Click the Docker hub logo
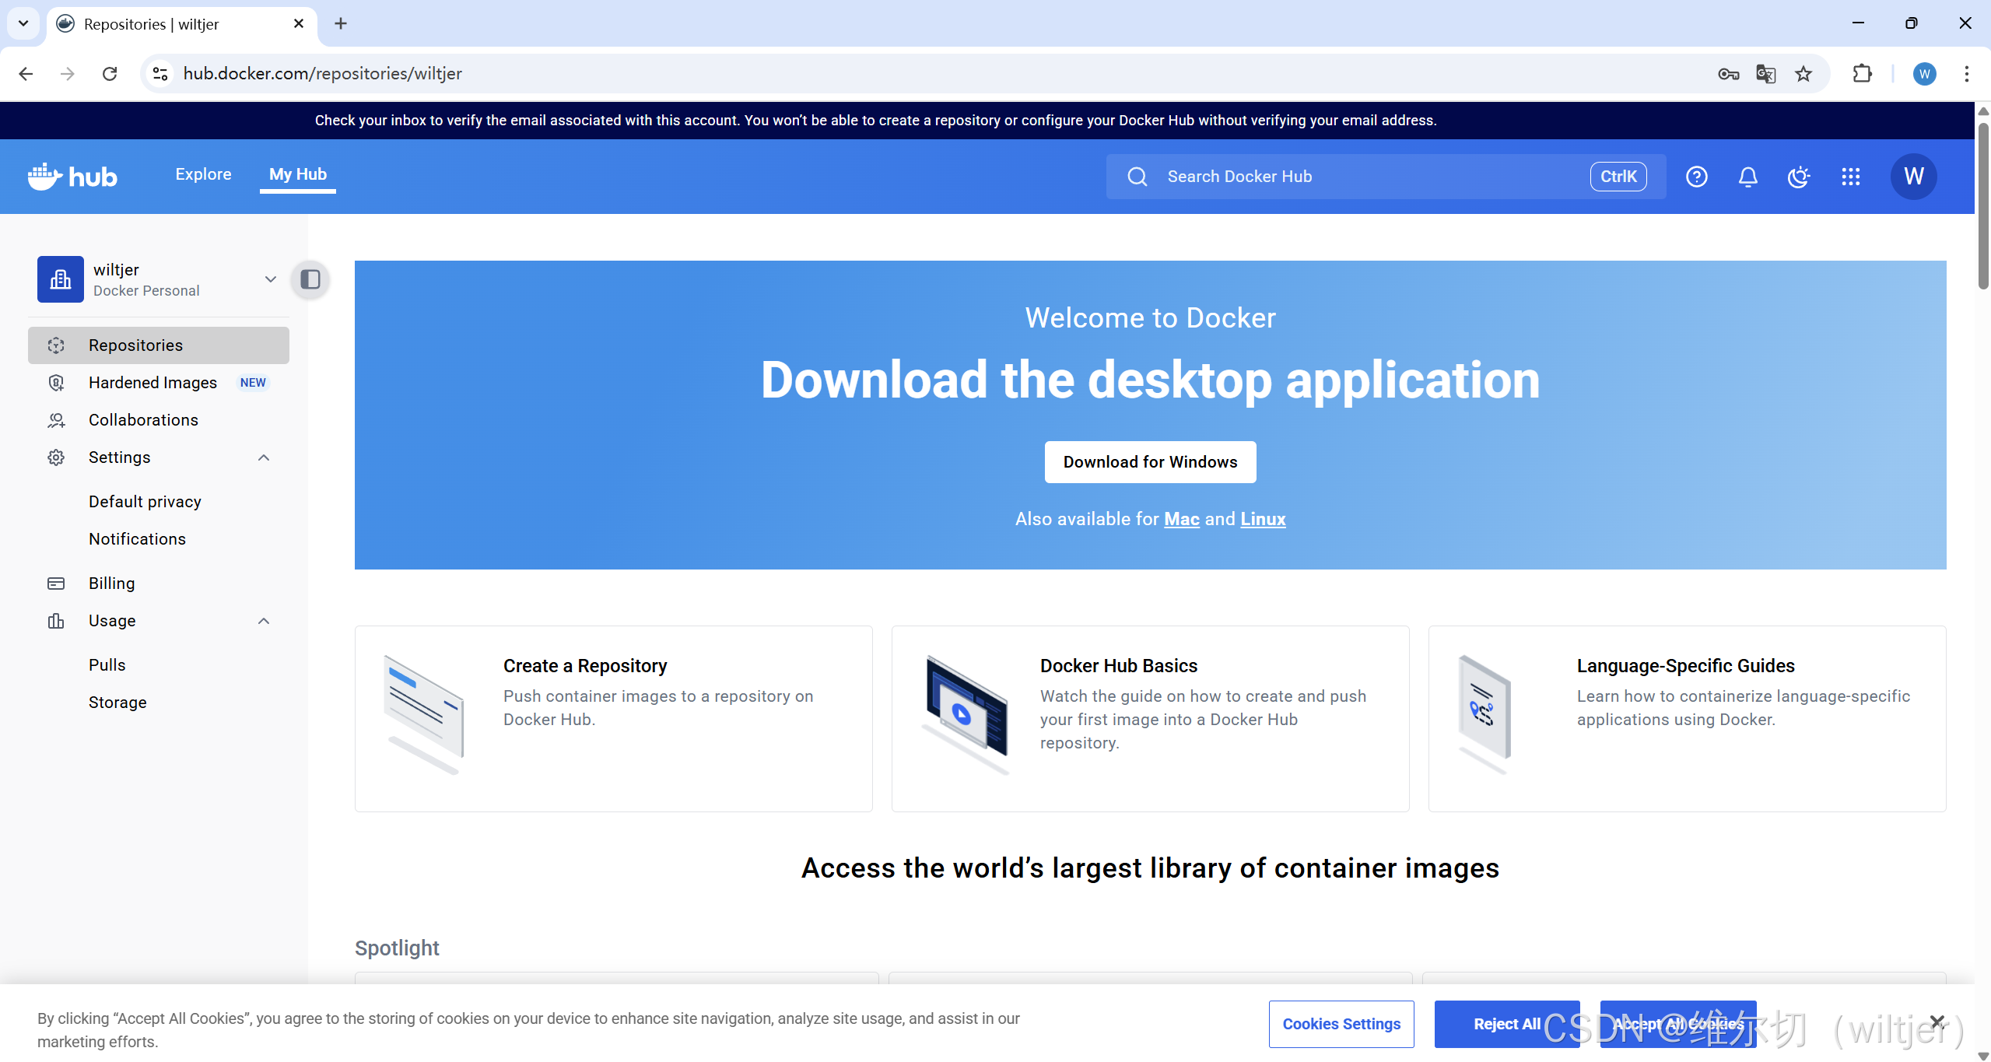Viewport: 1991px width, 1062px height. 72,177
